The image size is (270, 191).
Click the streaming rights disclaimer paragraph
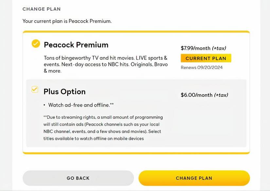tap(103, 128)
